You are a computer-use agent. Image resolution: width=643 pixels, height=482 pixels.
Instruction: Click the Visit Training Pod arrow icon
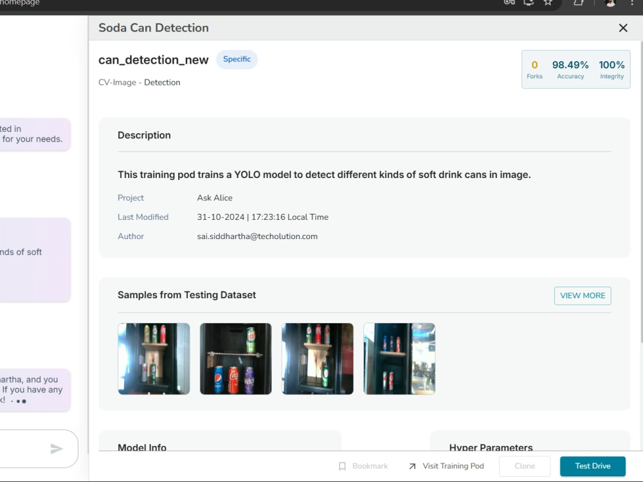(x=413, y=466)
